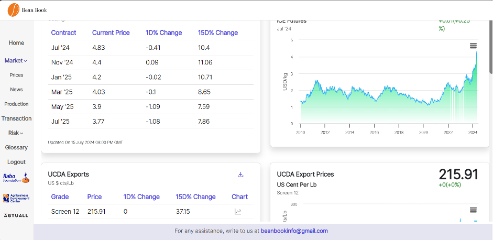Click the UCDA Price column header
The height and width of the screenshot is (240, 493).
[94, 197]
